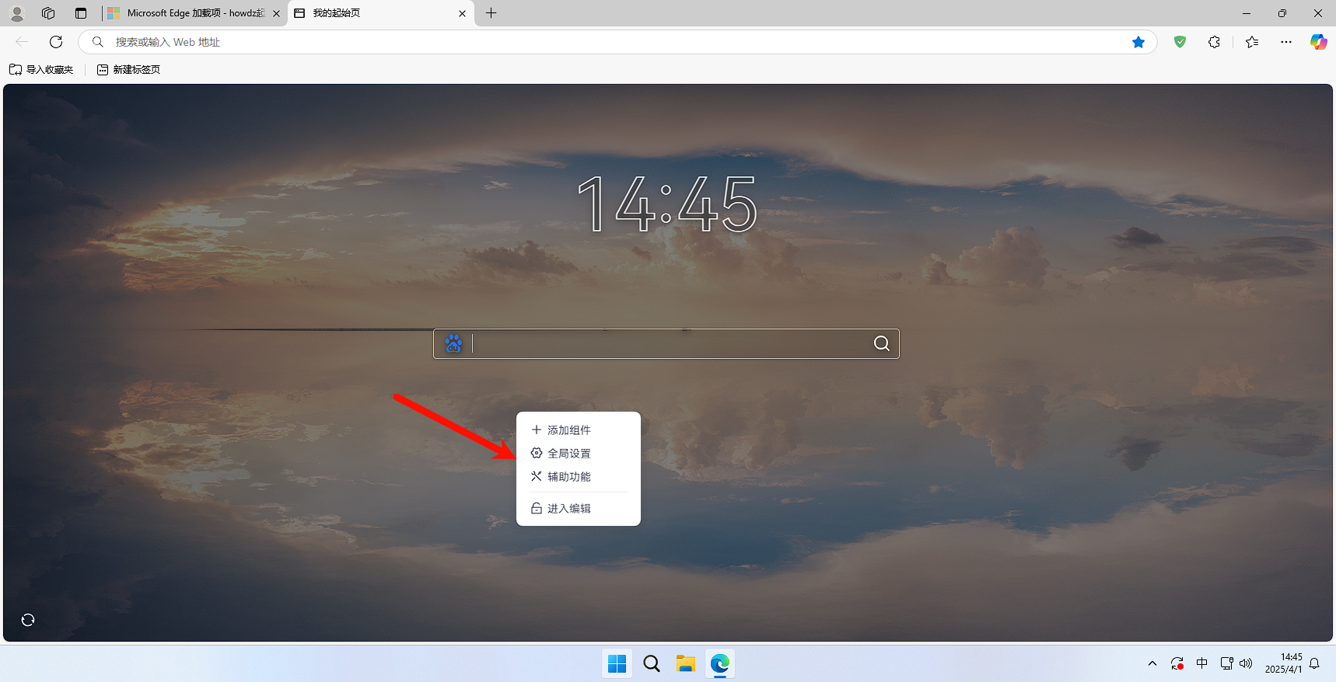The image size is (1336, 682).
Task: Open the tab actions menu icon
Action: click(x=81, y=13)
